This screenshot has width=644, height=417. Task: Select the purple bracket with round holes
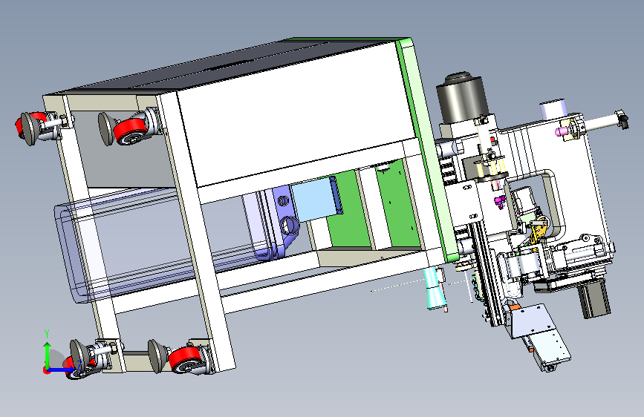tap(285, 223)
